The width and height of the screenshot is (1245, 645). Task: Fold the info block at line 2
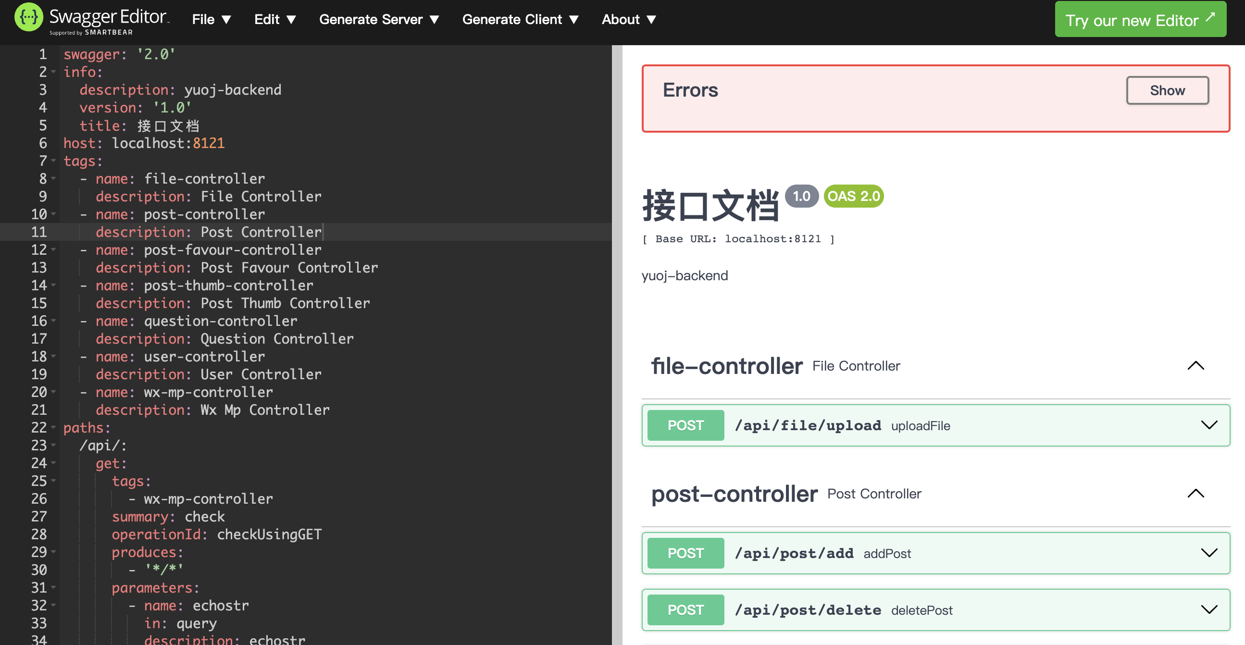(x=54, y=72)
